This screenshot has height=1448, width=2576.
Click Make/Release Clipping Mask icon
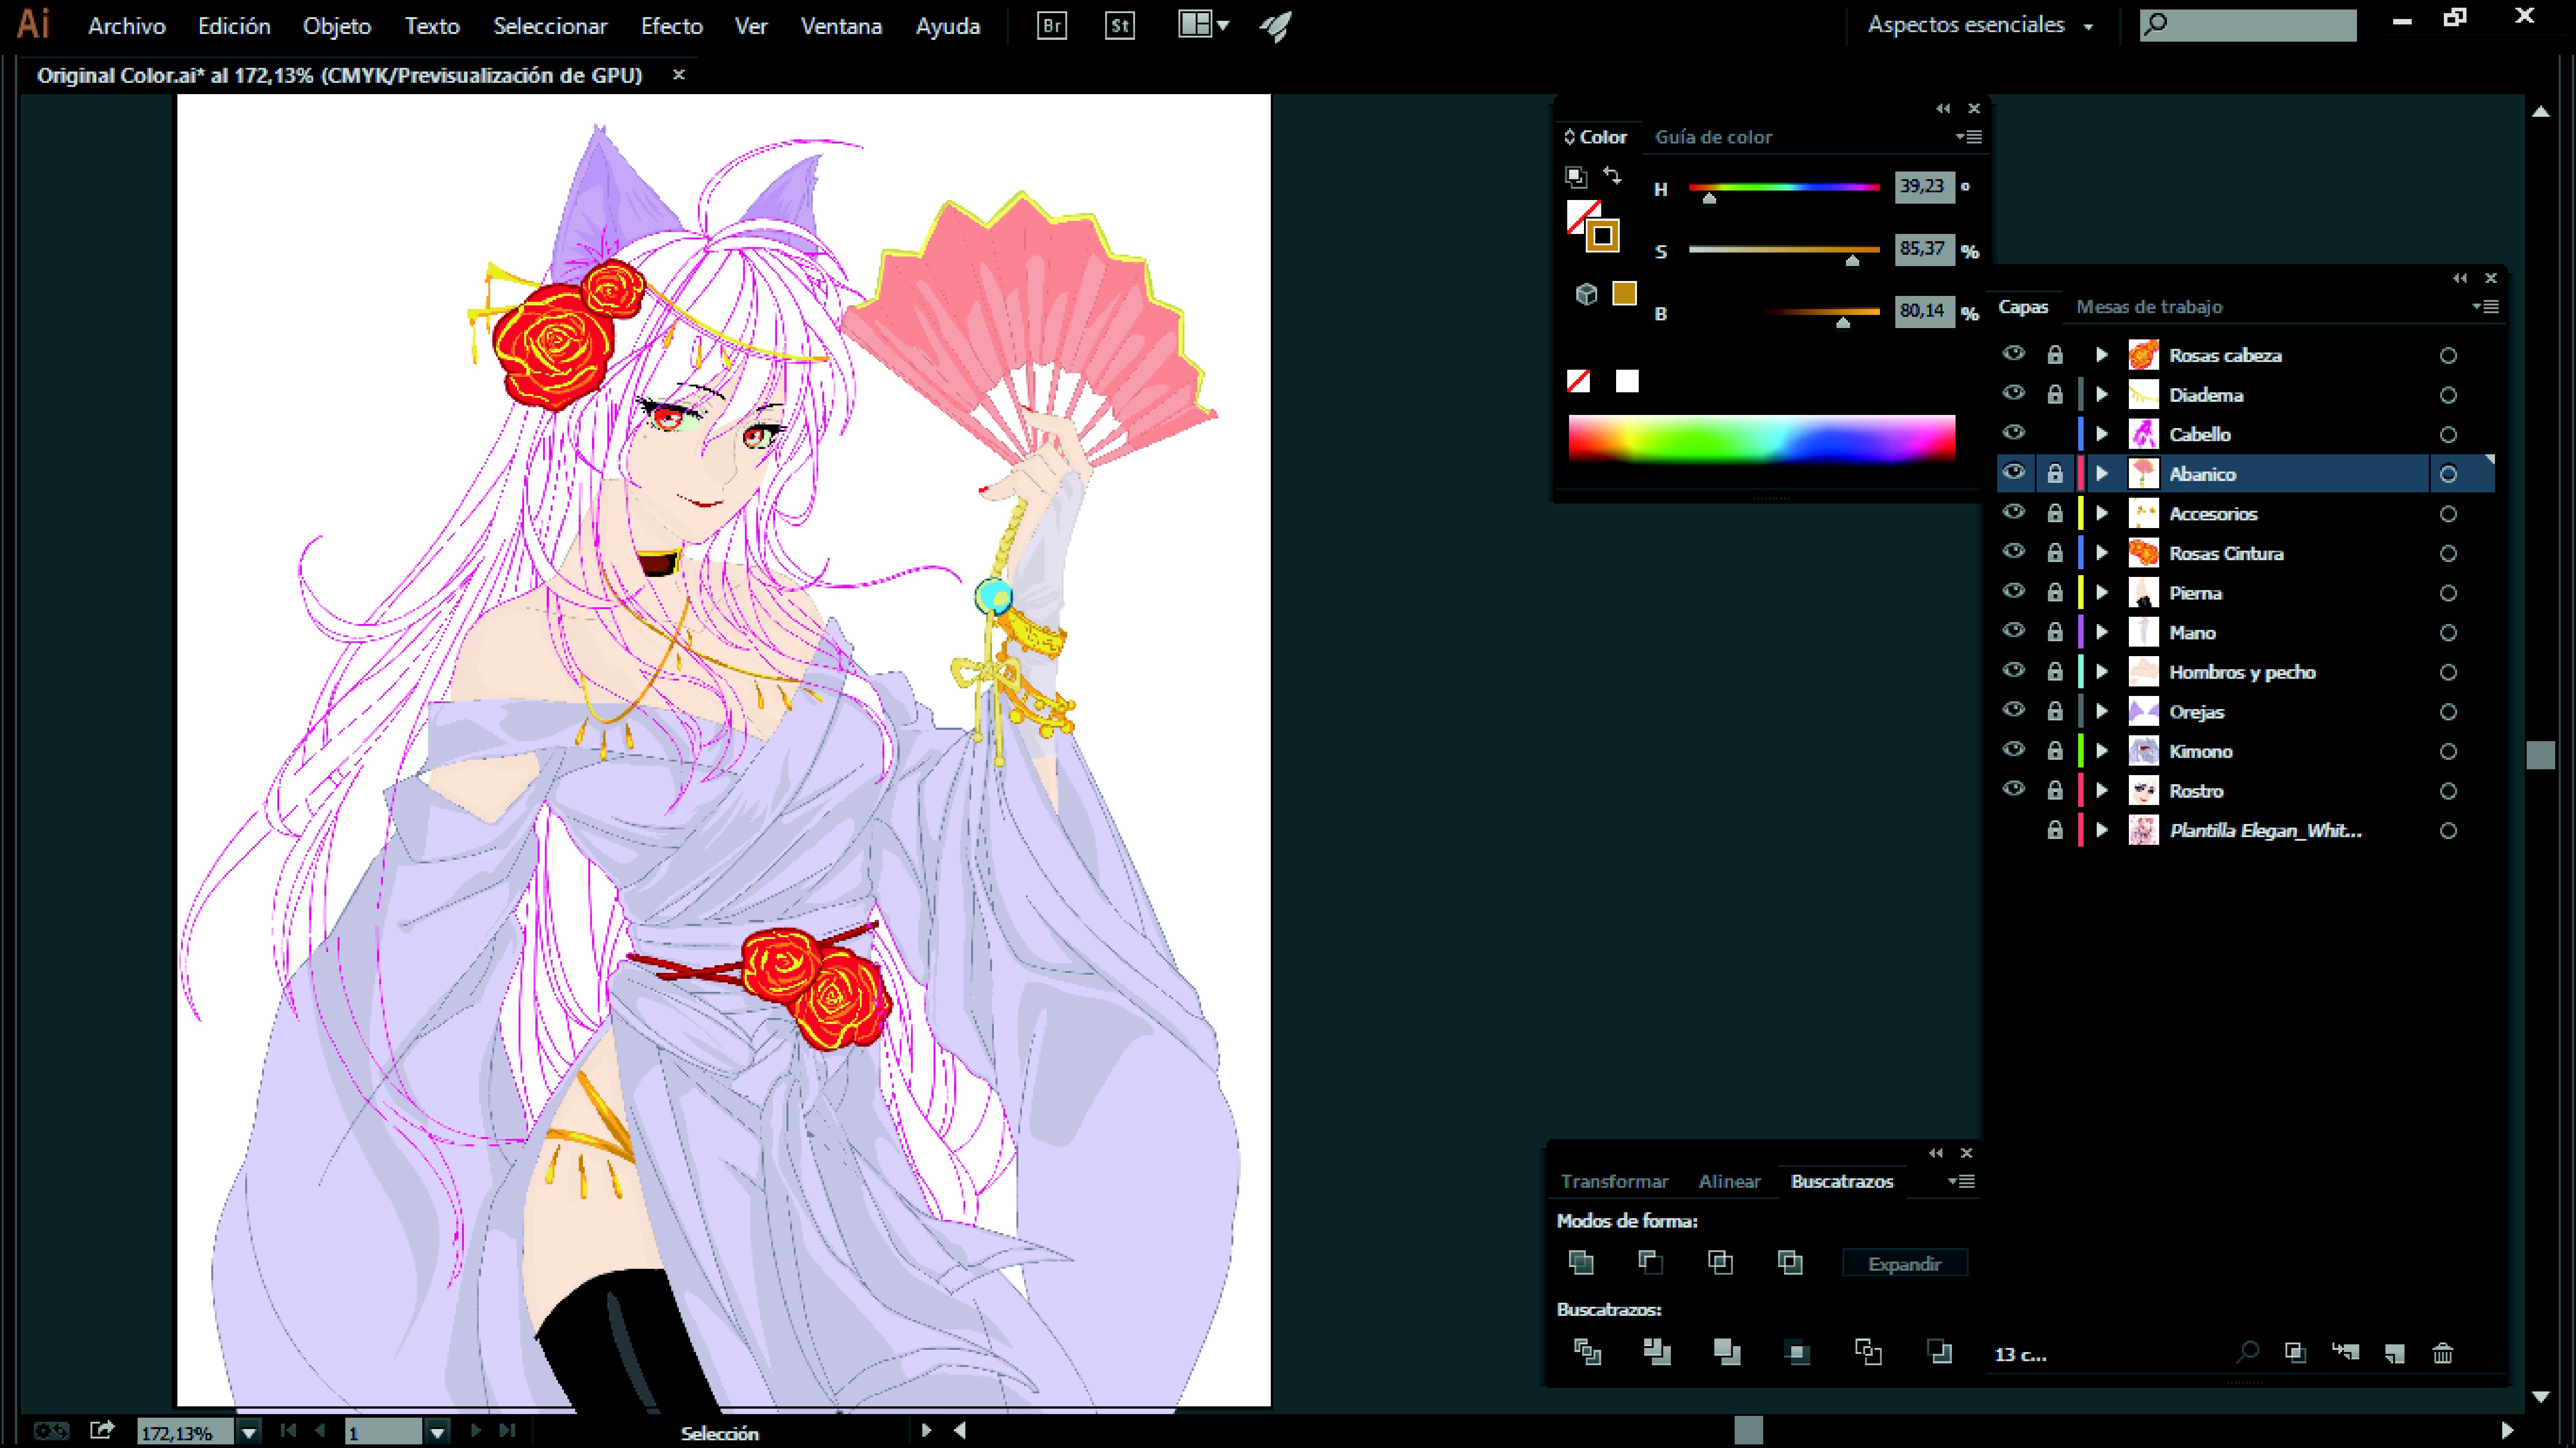tap(2295, 1353)
